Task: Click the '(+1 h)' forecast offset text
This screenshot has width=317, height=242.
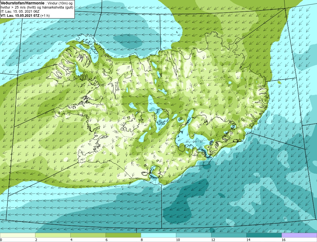Action: pyautogui.click(x=45, y=15)
